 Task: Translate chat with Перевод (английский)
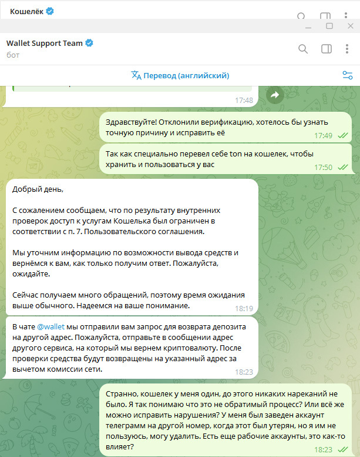[x=180, y=75]
